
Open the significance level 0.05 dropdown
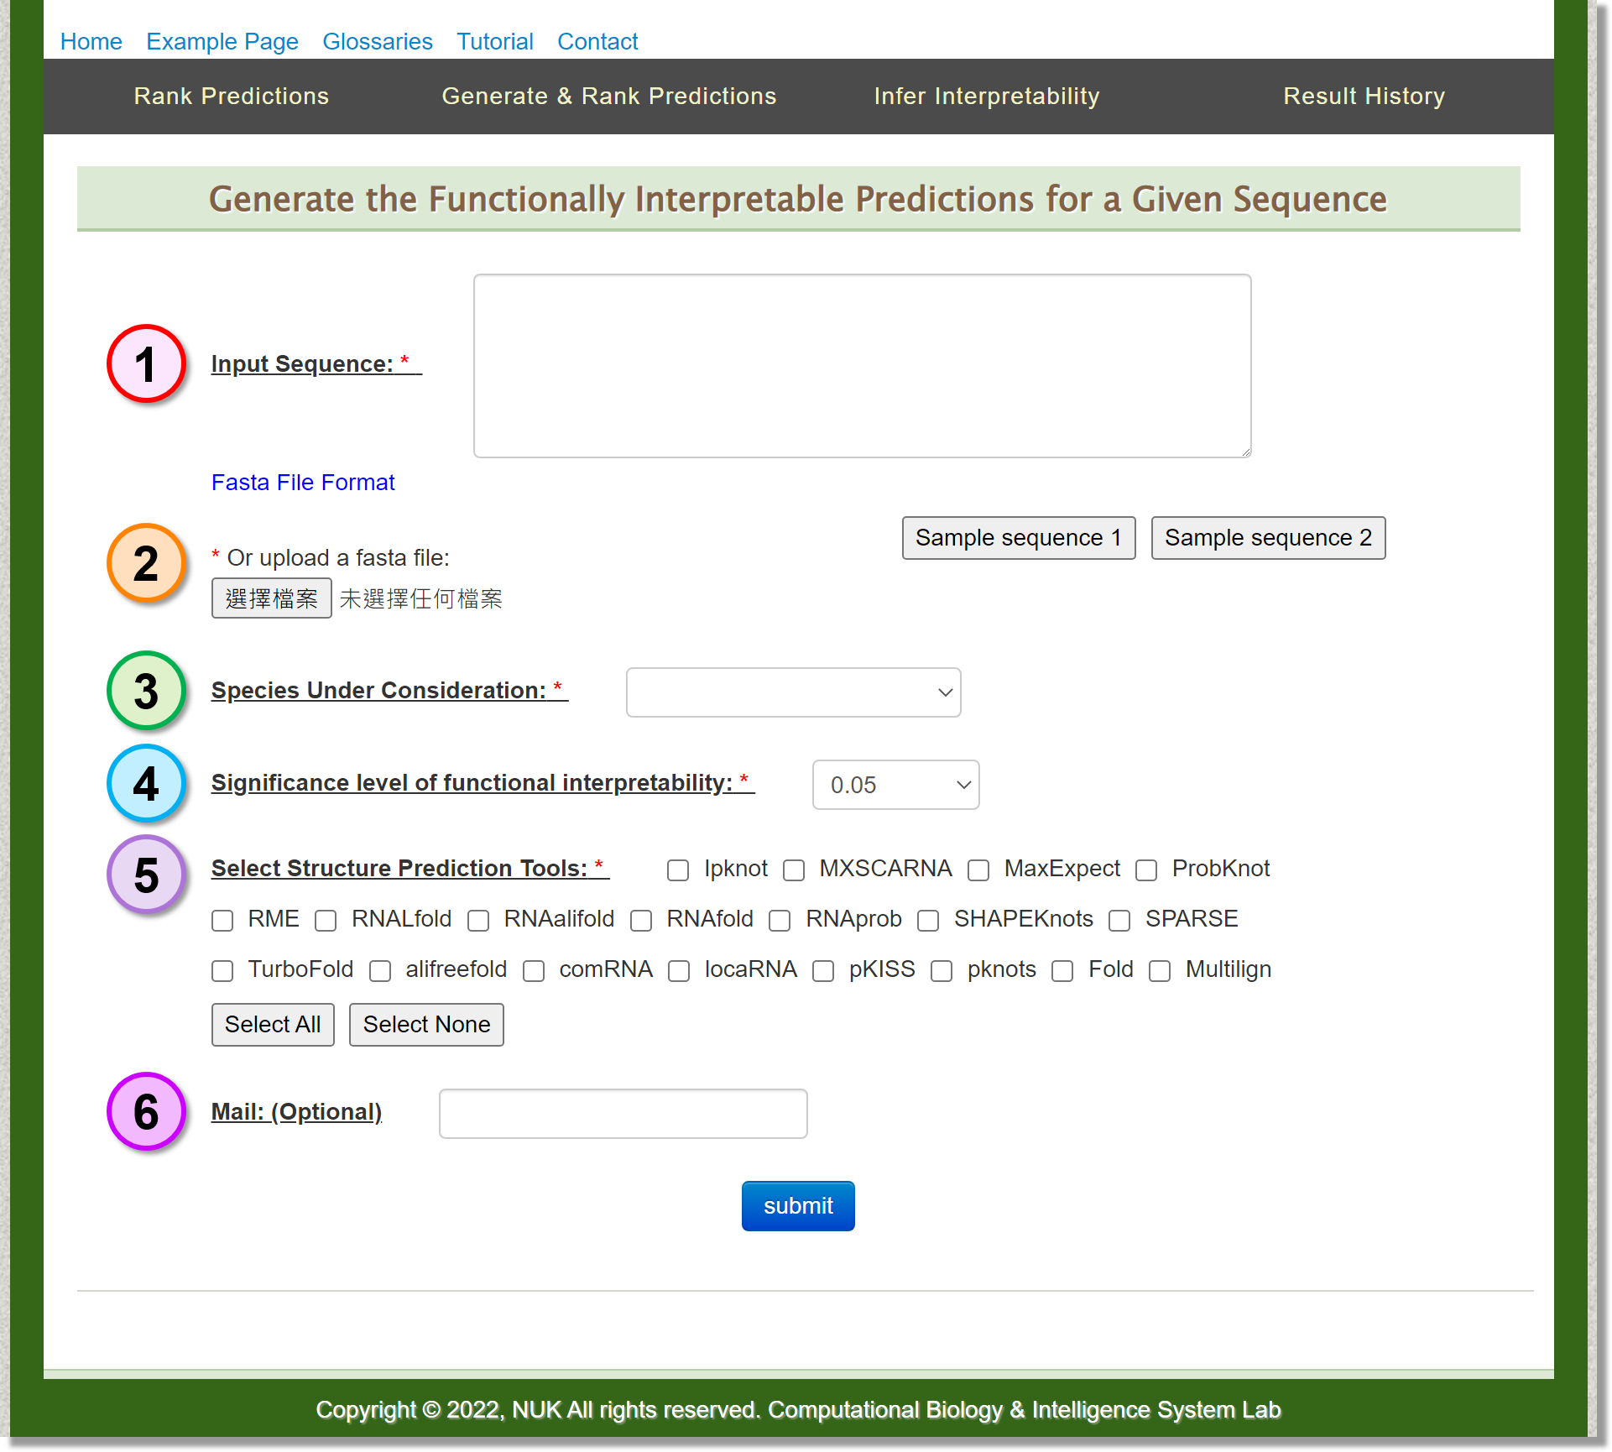[x=896, y=785]
